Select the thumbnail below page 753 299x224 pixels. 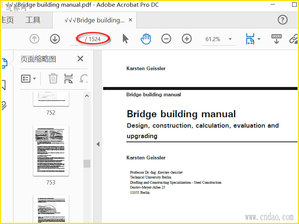[51, 209]
